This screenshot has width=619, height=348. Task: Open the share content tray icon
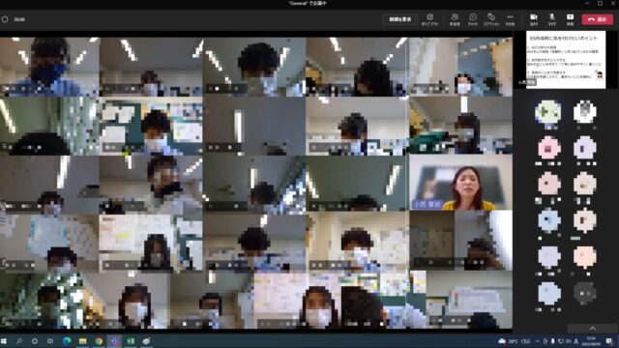[x=570, y=19]
